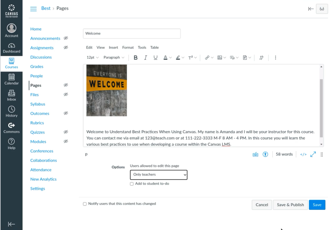Toggle Quizzes visibility eye icon
333x230 pixels.
(x=66, y=132)
